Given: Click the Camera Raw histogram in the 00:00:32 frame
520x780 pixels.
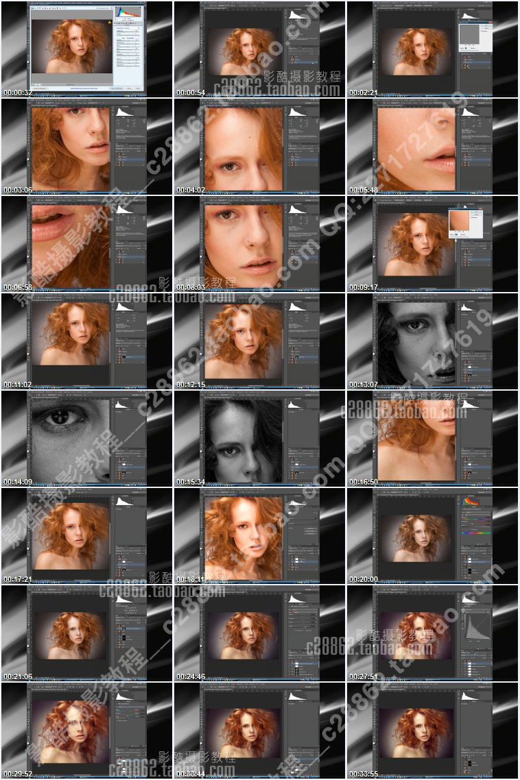Looking at the screenshot, I should point(128,12).
